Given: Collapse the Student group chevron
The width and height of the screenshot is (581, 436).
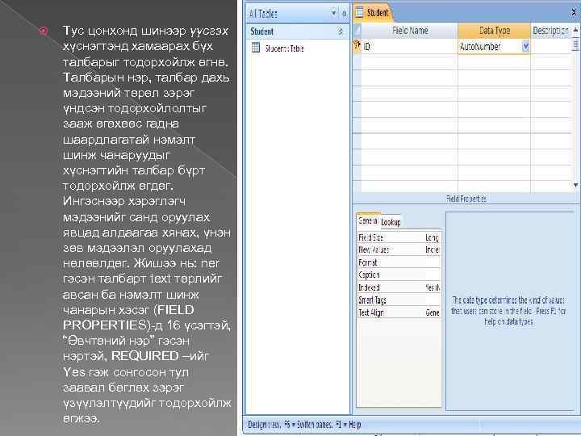Looking at the screenshot, I should [341, 31].
